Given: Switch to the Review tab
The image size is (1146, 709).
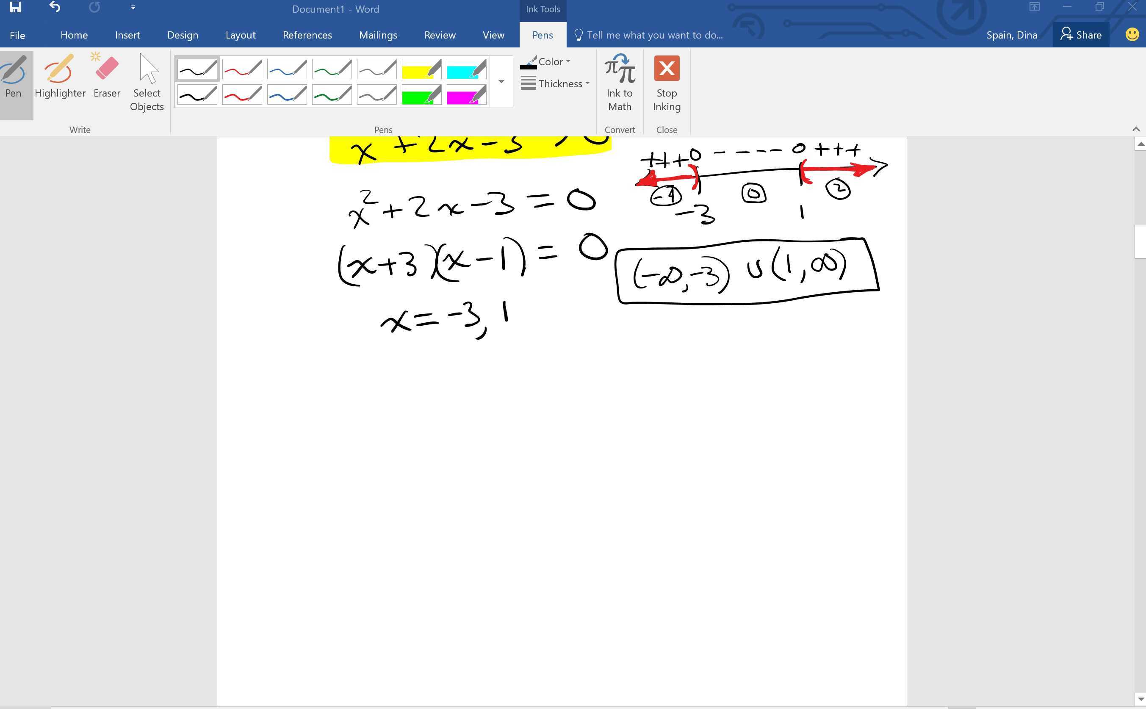Looking at the screenshot, I should coord(439,35).
